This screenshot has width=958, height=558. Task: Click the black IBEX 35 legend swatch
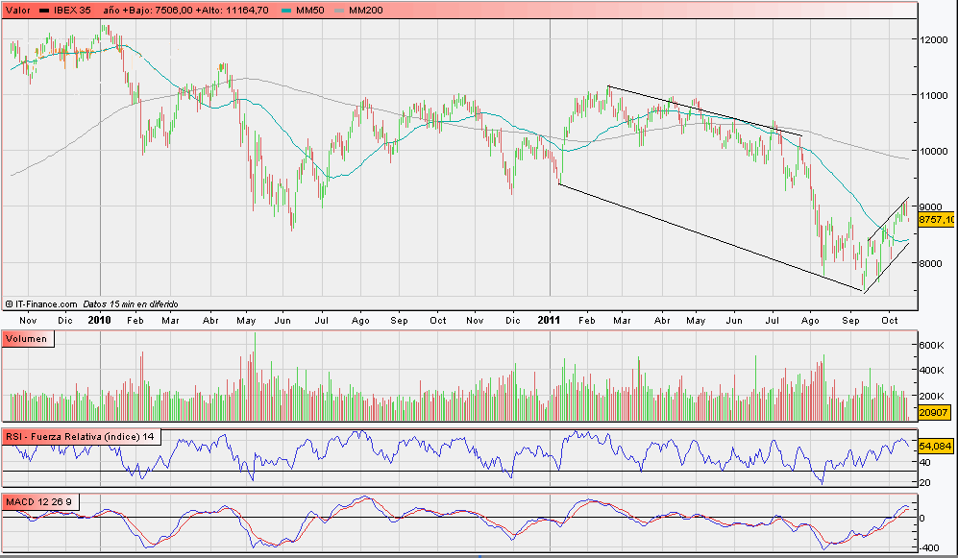pyautogui.click(x=44, y=11)
